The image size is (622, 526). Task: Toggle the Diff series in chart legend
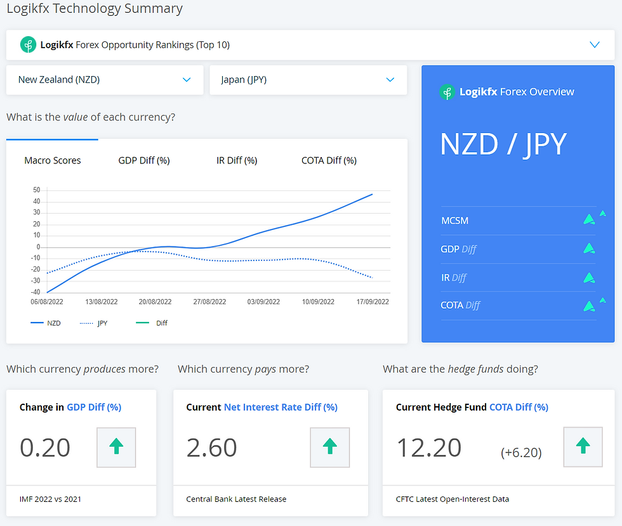click(x=152, y=323)
